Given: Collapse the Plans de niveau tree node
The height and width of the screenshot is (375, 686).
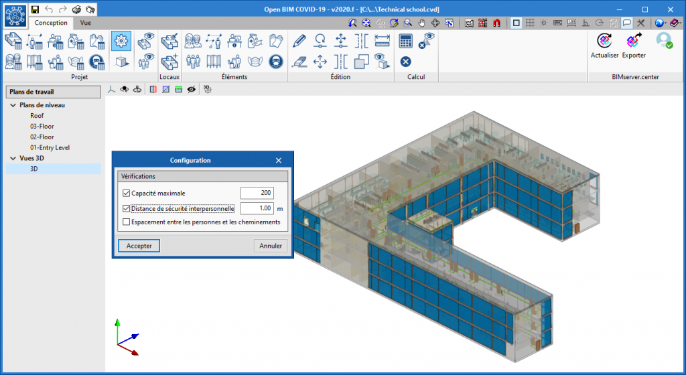Looking at the screenshot, I should coord(13,105).
